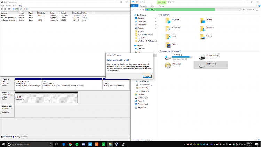
Task: Open the Videos folder icon
Action: 168,45
